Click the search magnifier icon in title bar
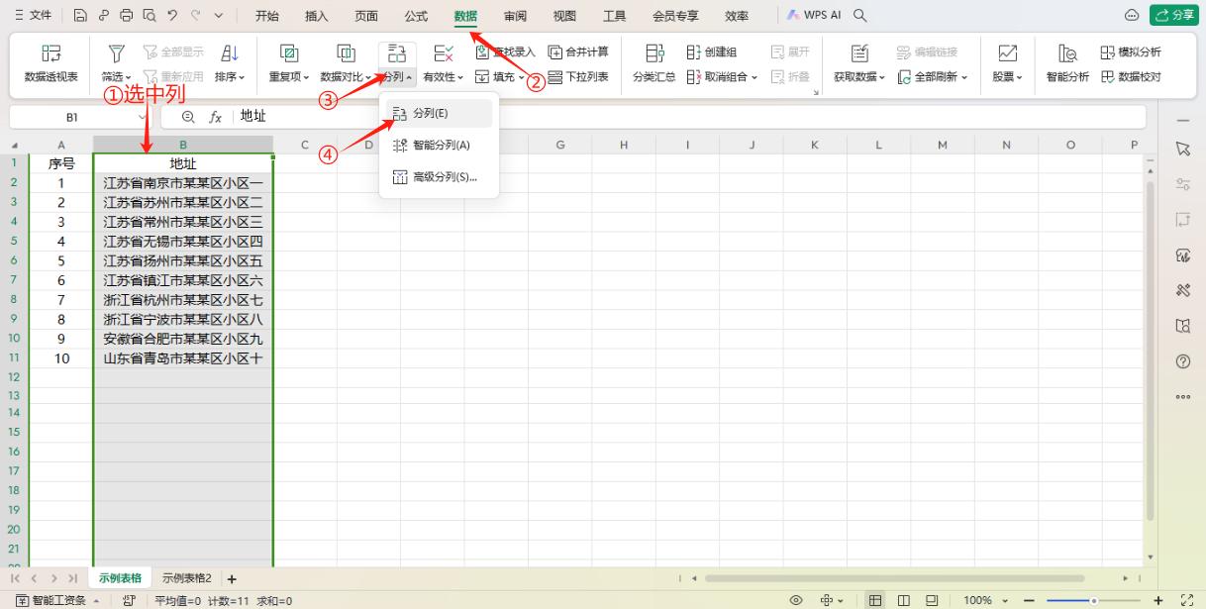This screenshot has width=1206, height=609. click(860, 16)
